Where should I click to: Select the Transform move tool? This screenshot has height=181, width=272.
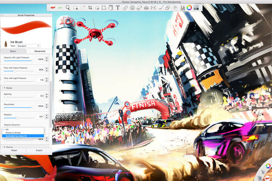tap(97, 8)
